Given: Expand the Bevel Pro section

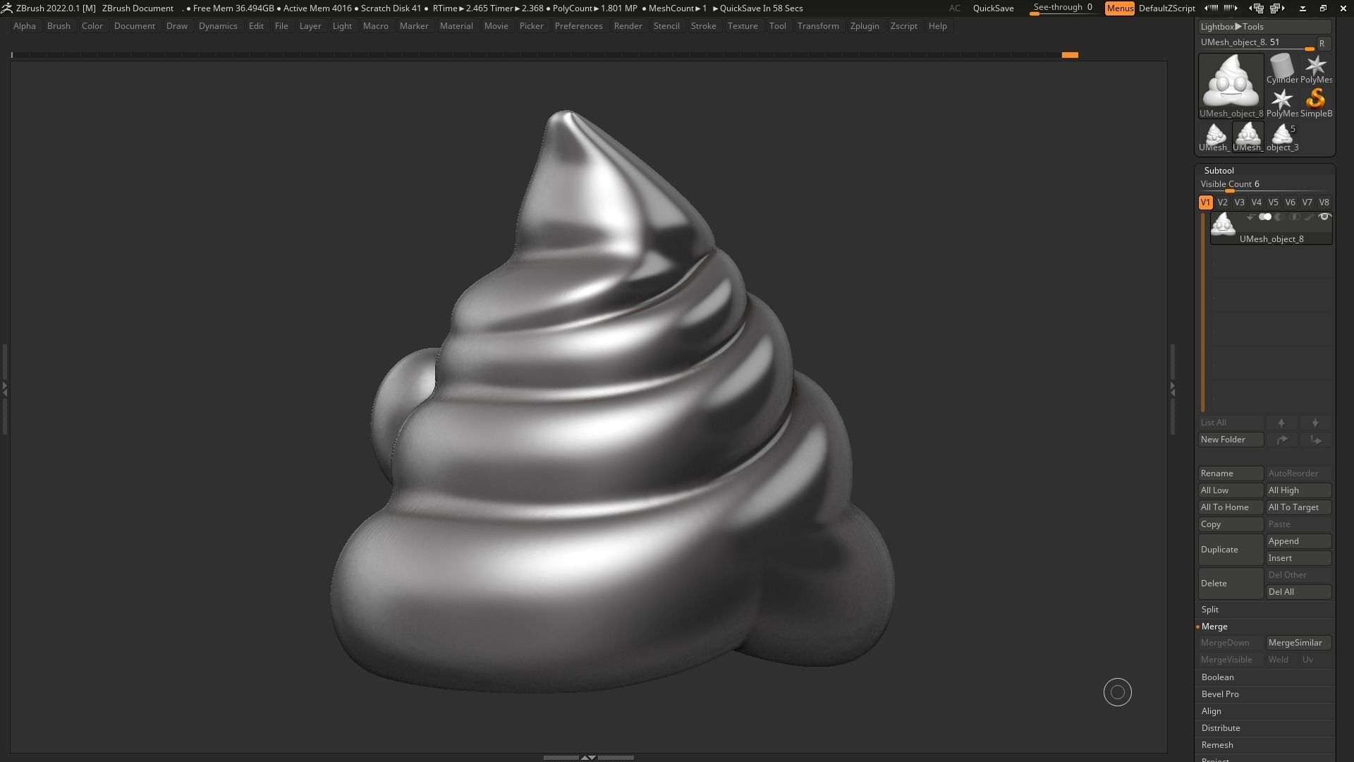Looking at the screenshot, I should (1220, 694).
